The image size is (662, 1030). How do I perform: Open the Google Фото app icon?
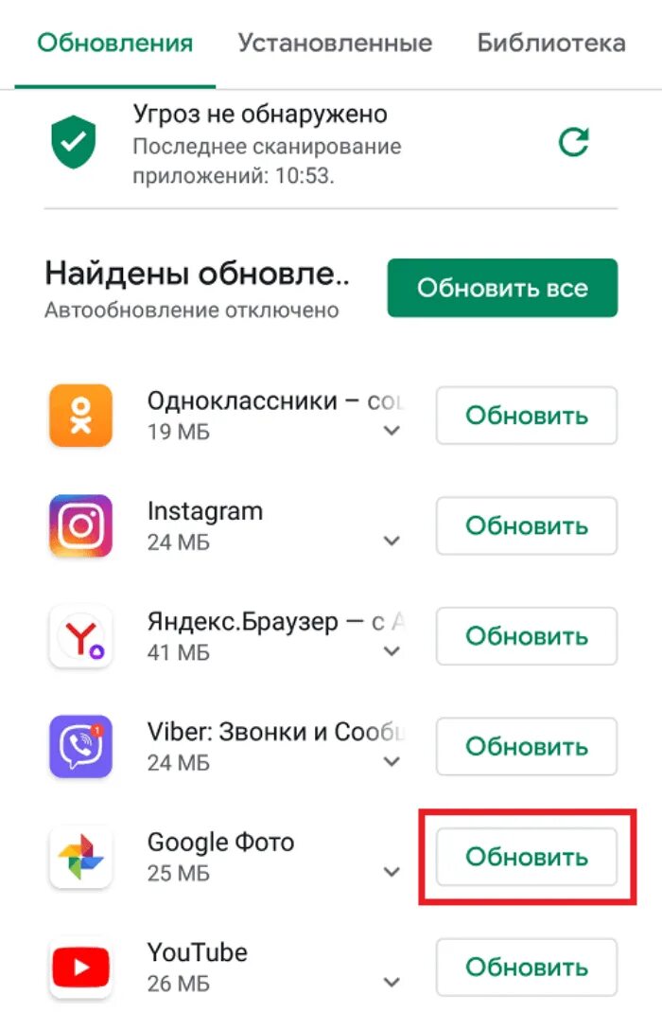(x=80, y=857)
